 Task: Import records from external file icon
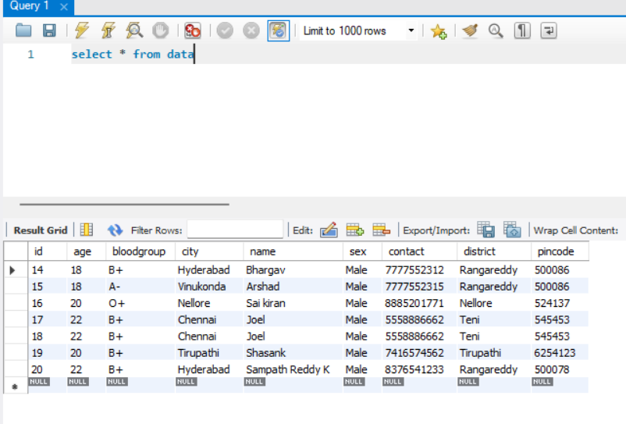[512, 230]
